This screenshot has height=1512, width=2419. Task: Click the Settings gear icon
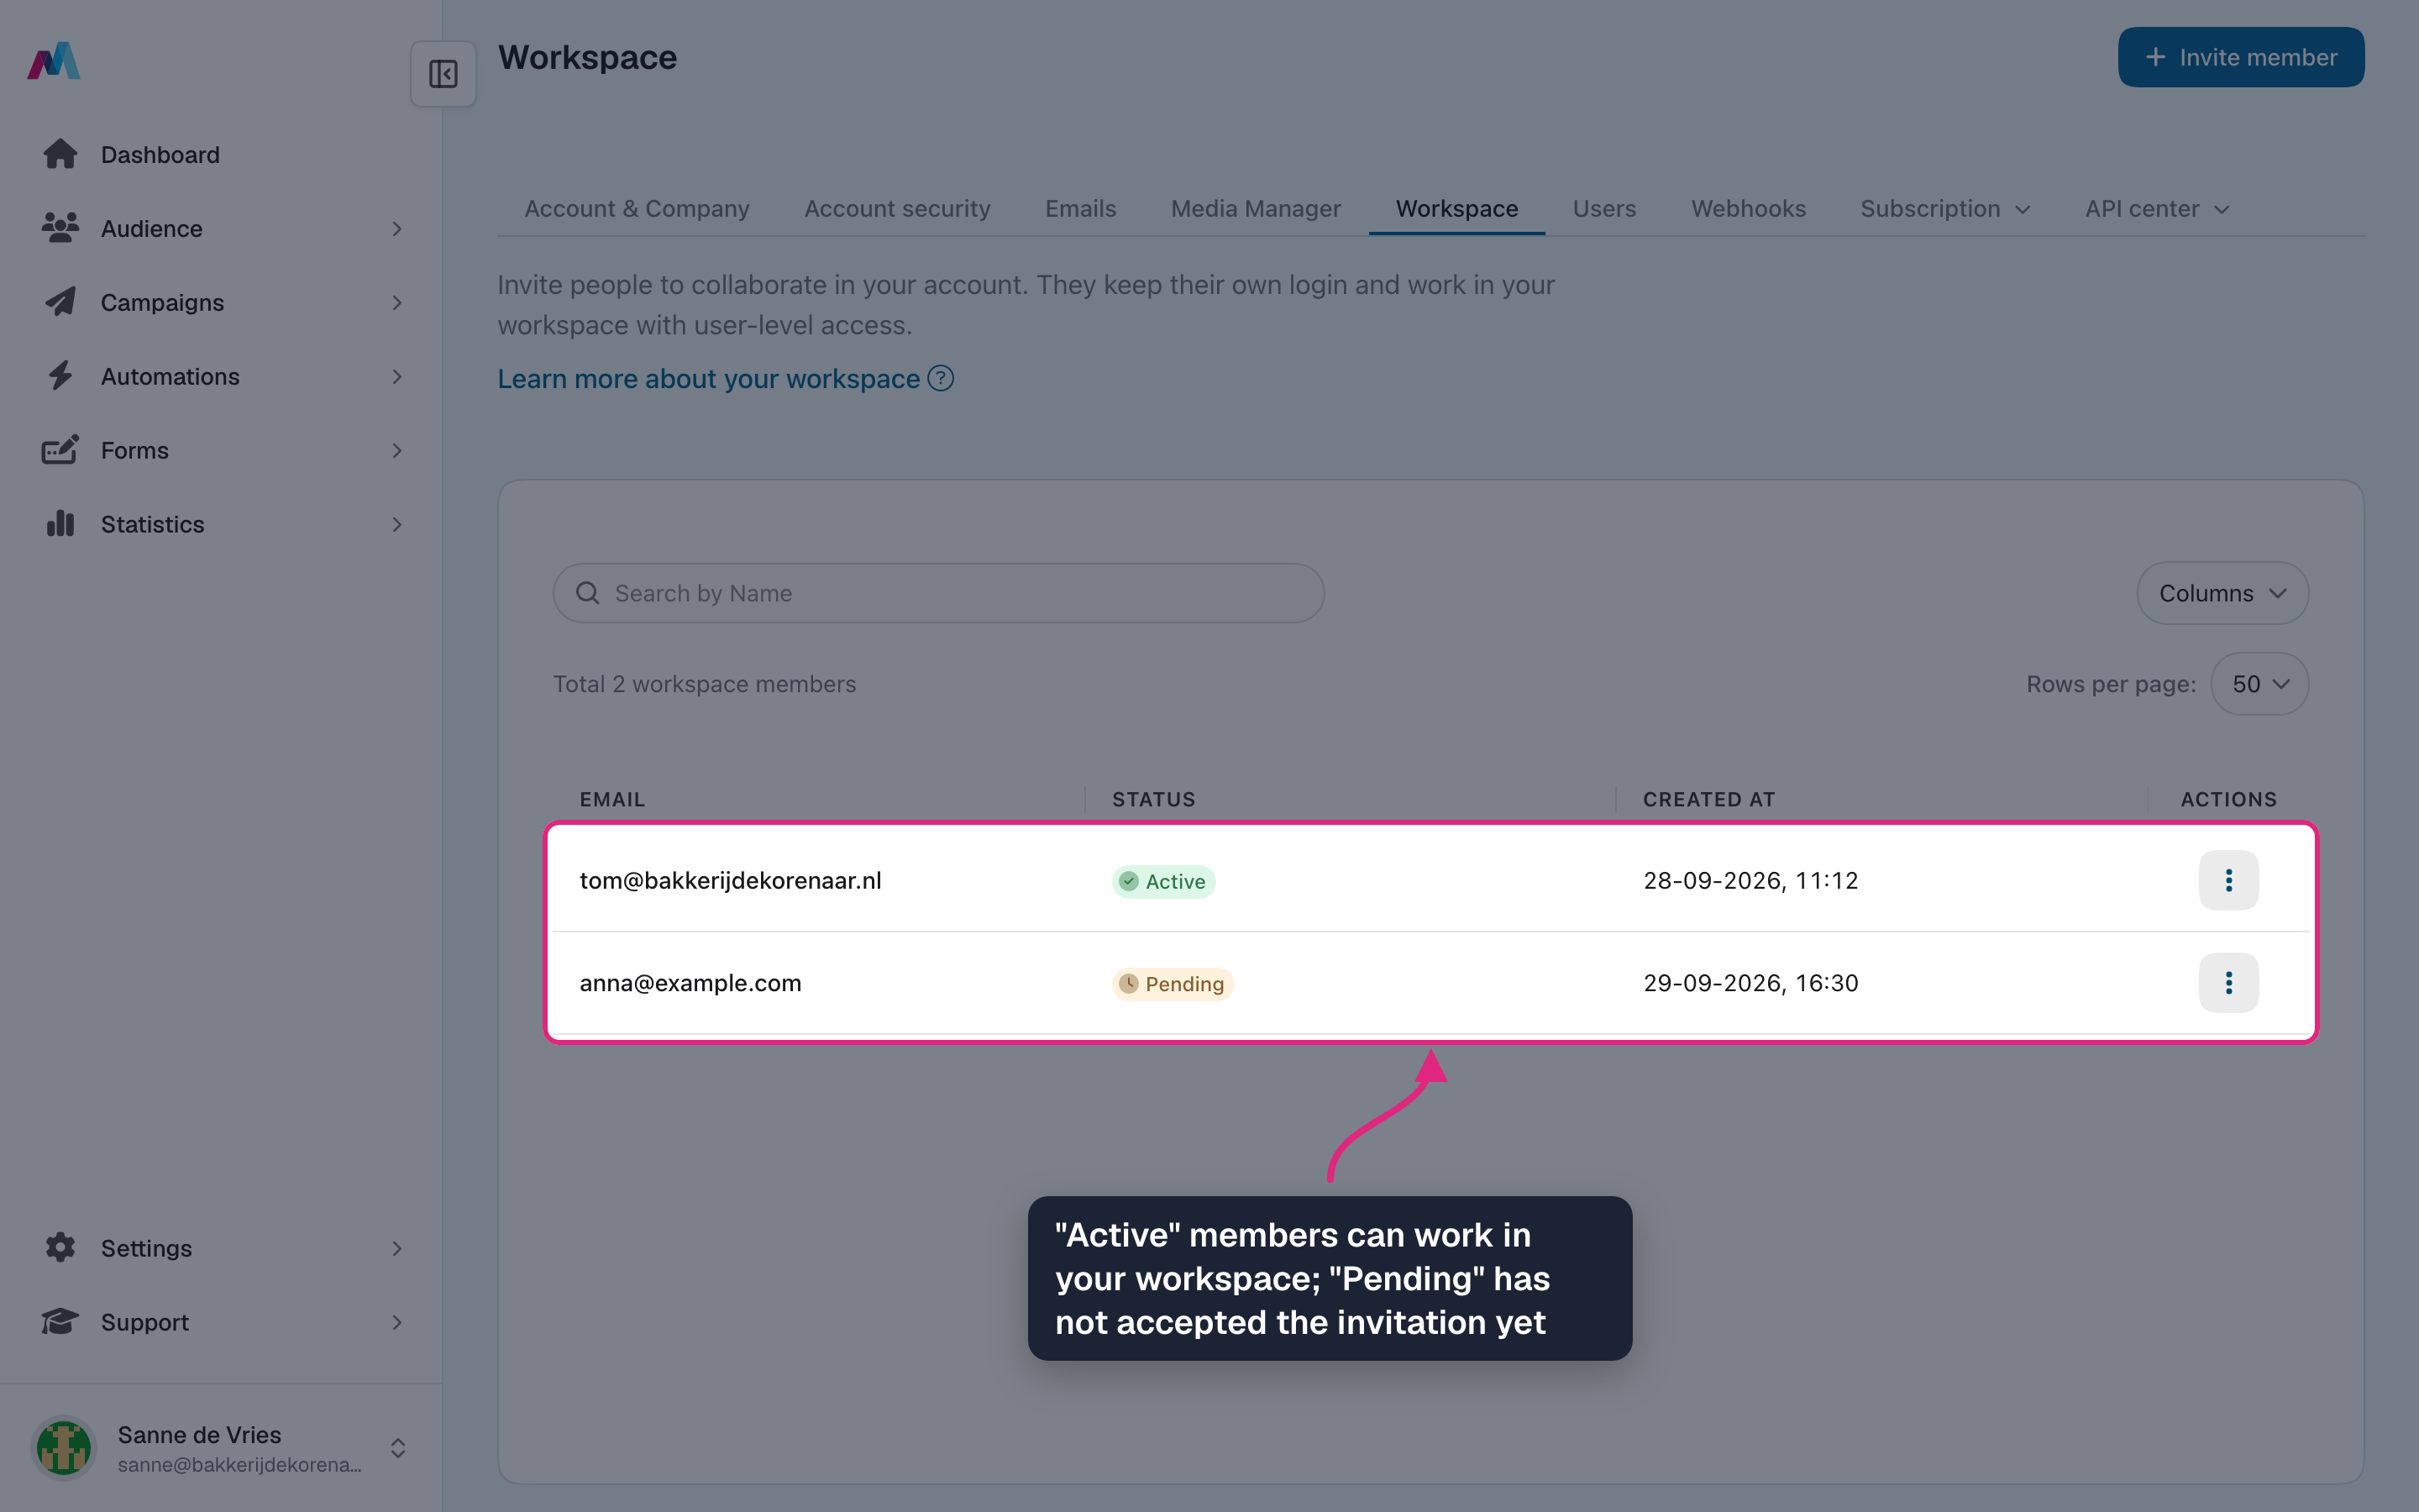tap(60, 1248)
